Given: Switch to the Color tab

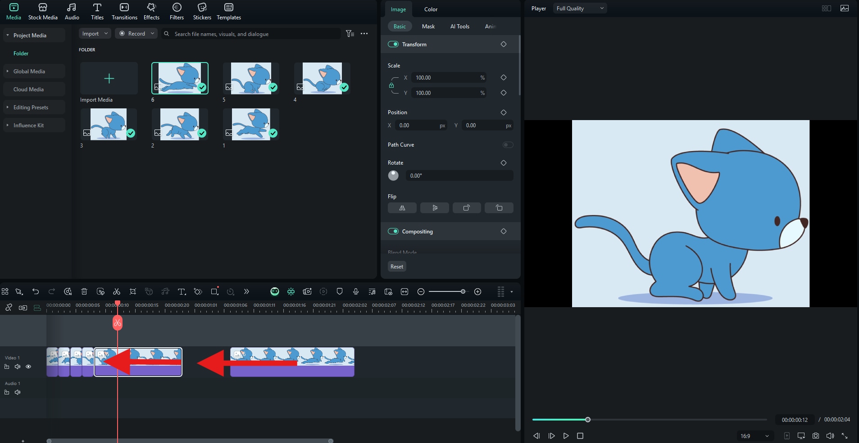Looking at the screenshot, I should (431, 9).
